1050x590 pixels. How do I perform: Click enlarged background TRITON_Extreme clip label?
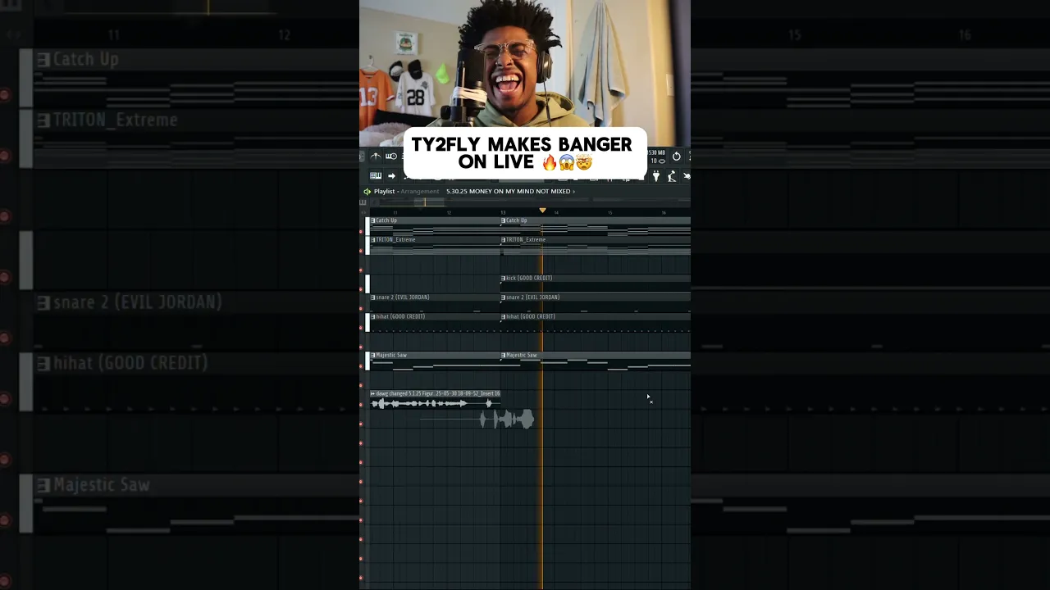[115, 120]
